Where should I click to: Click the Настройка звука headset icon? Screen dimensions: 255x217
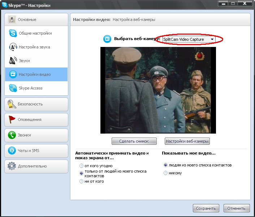(x=13, y=47)
